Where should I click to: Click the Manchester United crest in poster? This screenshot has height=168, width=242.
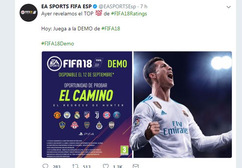[57, 115]
